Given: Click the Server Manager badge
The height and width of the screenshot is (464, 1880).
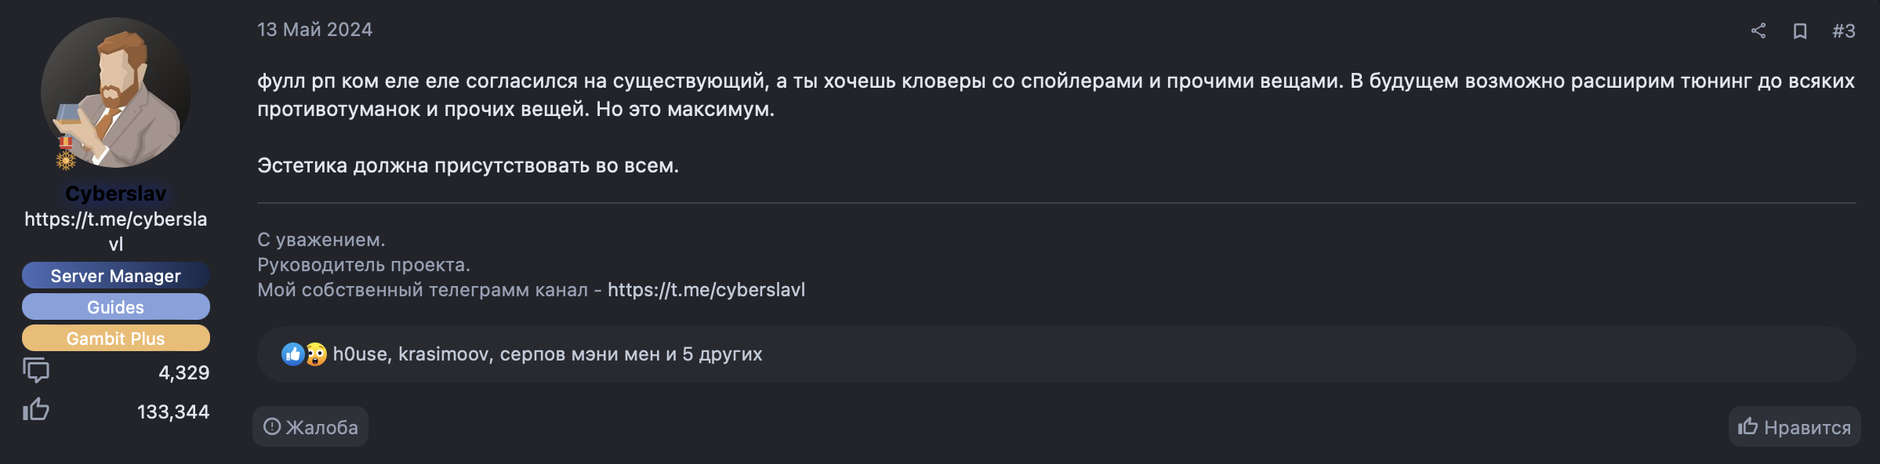Looking at the screenshot, I should (x=116, y=276).
